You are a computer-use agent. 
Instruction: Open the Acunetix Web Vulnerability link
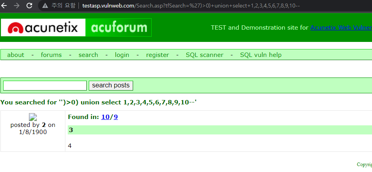(341, 28)
